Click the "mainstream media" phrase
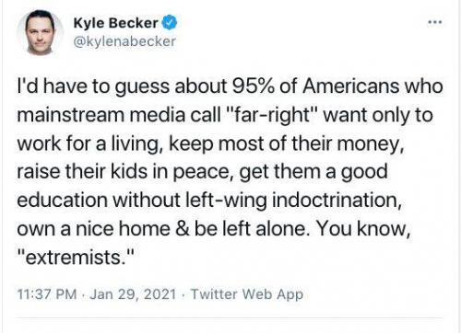The image size is (461, 333). pos(101,115)
